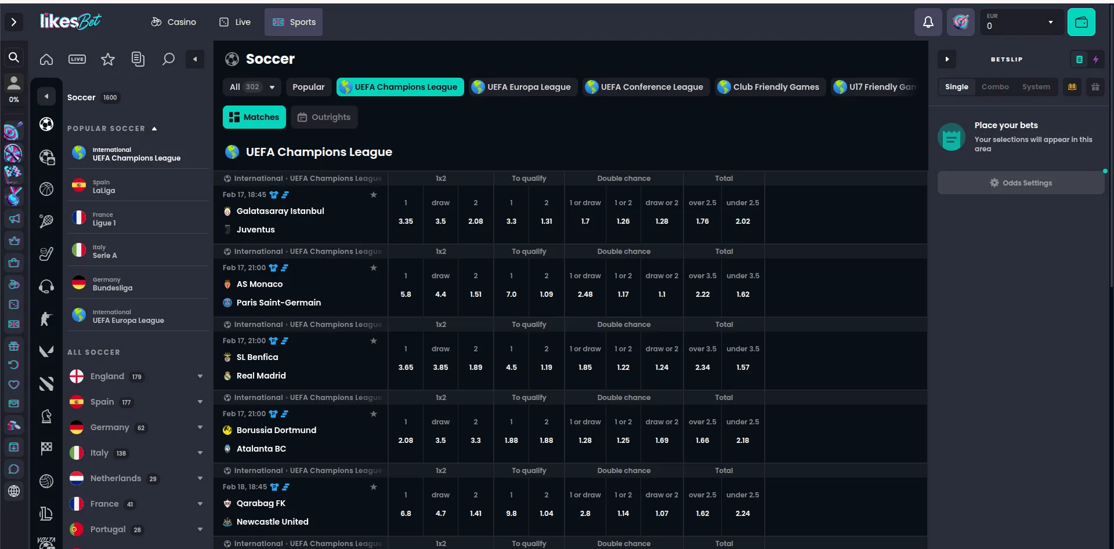
Task: Open the notifications bell in the top bar
Action: pyautogui.click(x=928, y=22)
